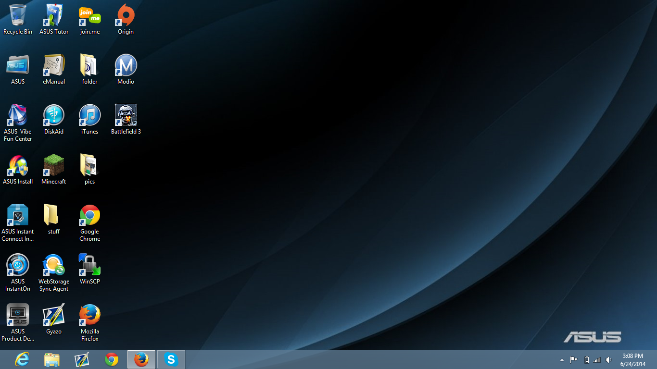657x369 pixels.
Task: Open the stuff folder
Action: (54, 219)
